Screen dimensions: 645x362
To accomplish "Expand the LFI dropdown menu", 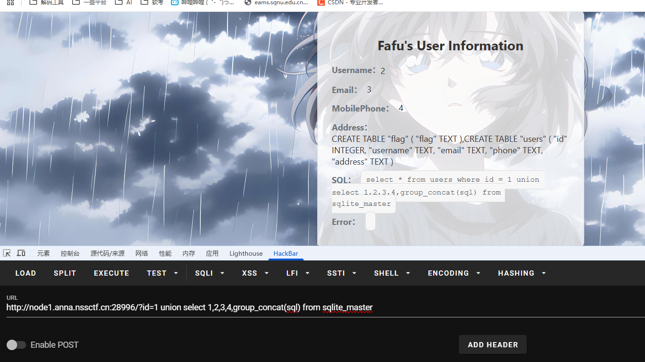I will click(x=298, y=273).
